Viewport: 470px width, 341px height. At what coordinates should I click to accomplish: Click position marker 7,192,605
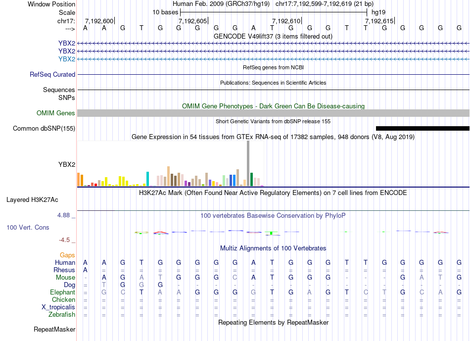(193, 21)
